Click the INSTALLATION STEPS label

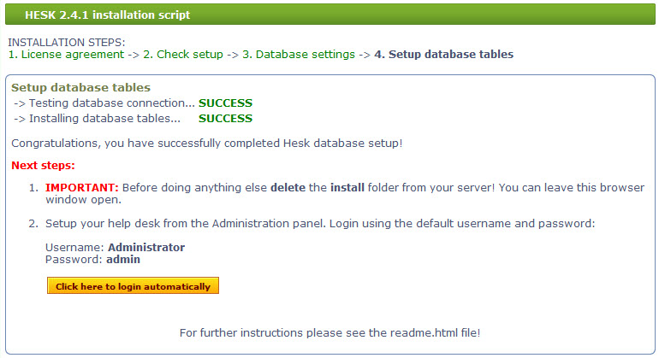pos(67,43)
